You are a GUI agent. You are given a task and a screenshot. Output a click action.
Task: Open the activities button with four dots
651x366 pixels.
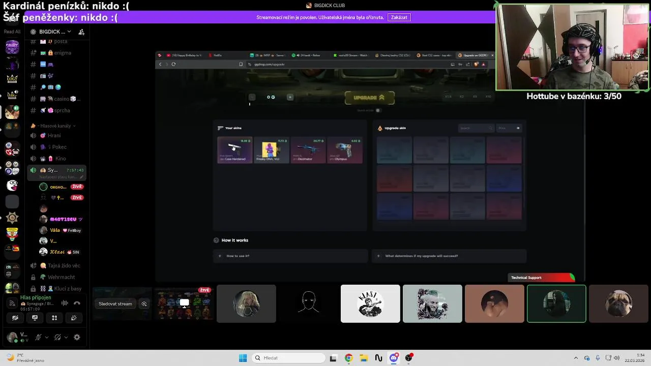(54, 318)
